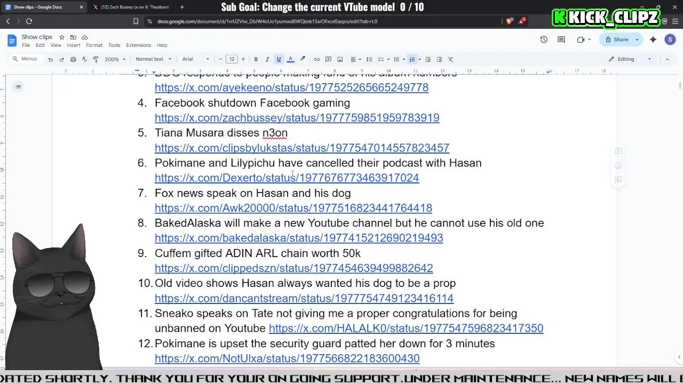Toggle underline formatting
The width and height of the screenshot is (683, 384).
279,59
